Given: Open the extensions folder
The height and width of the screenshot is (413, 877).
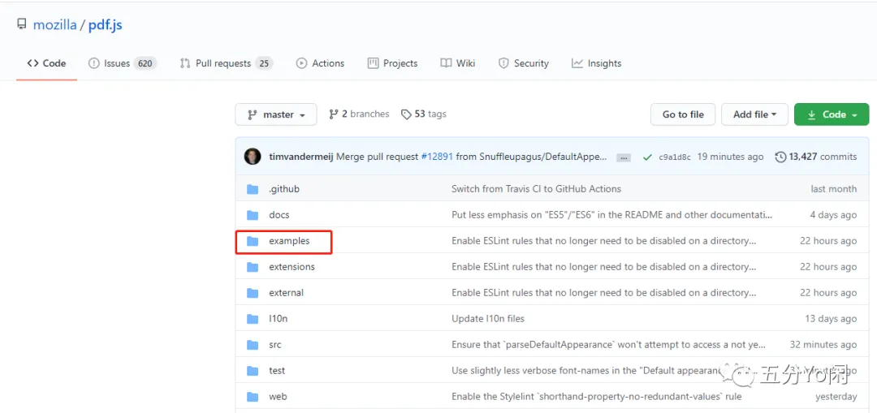Looking at the screenshot, I should [292, 267].
